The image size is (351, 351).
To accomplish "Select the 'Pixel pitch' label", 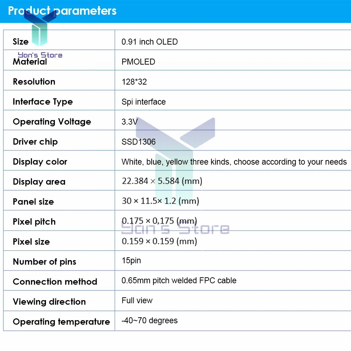I will 34,222.
